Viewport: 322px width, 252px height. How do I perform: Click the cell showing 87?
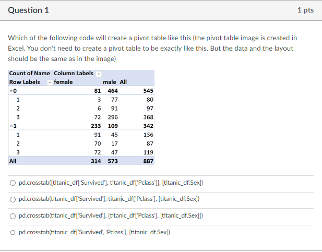(150, 143)
